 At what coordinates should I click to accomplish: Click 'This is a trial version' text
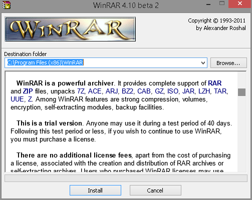pos(49,123)
